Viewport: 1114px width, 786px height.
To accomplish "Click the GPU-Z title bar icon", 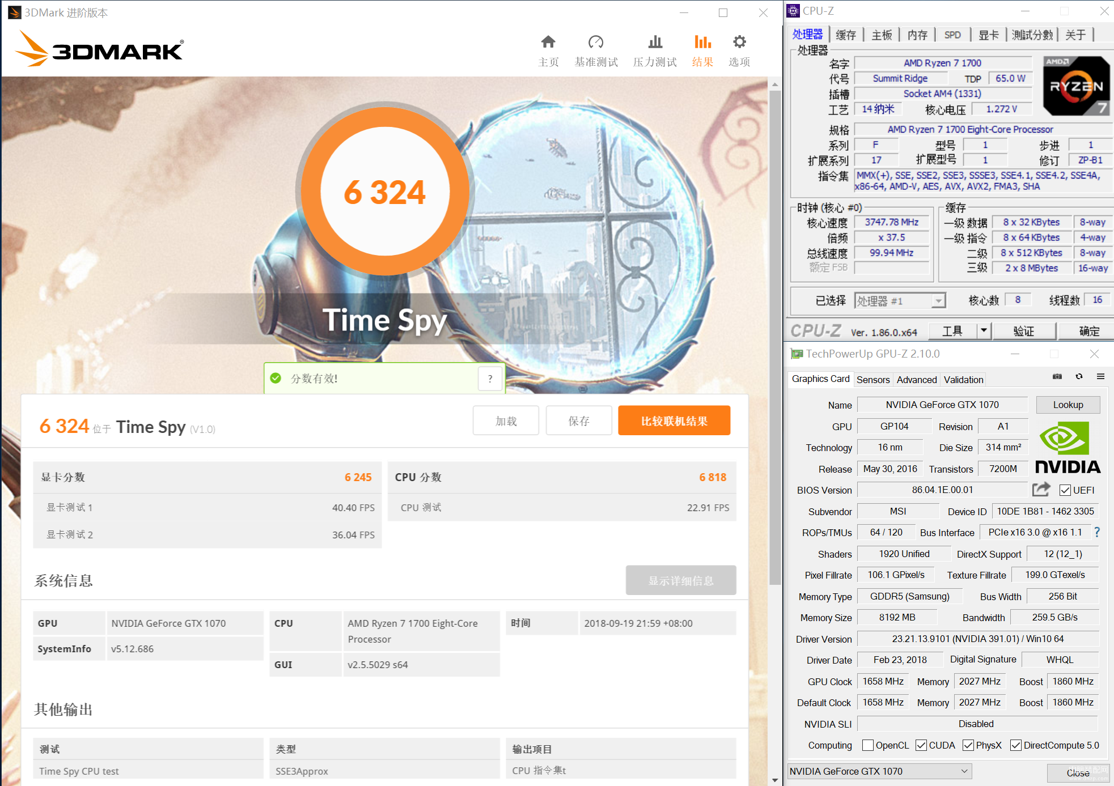I will coord(797,354).
